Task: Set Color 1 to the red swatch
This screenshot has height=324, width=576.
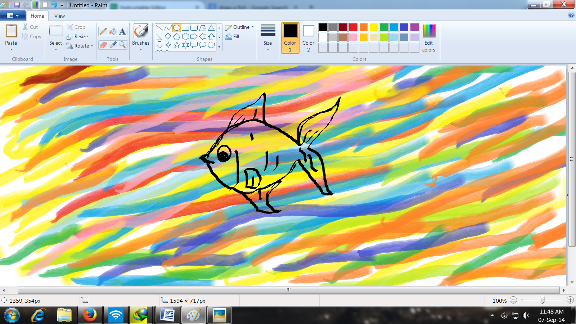Action: tap(354, 27)
